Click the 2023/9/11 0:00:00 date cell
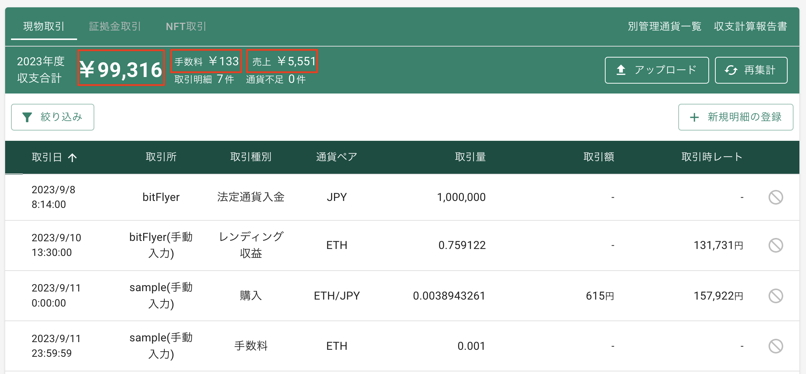This screenshot has height=374, width=806. [56, 296]
